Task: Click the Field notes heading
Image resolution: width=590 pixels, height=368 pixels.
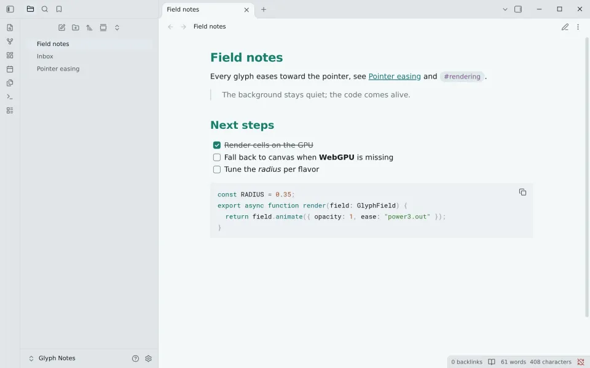Action: click(246, 58)
